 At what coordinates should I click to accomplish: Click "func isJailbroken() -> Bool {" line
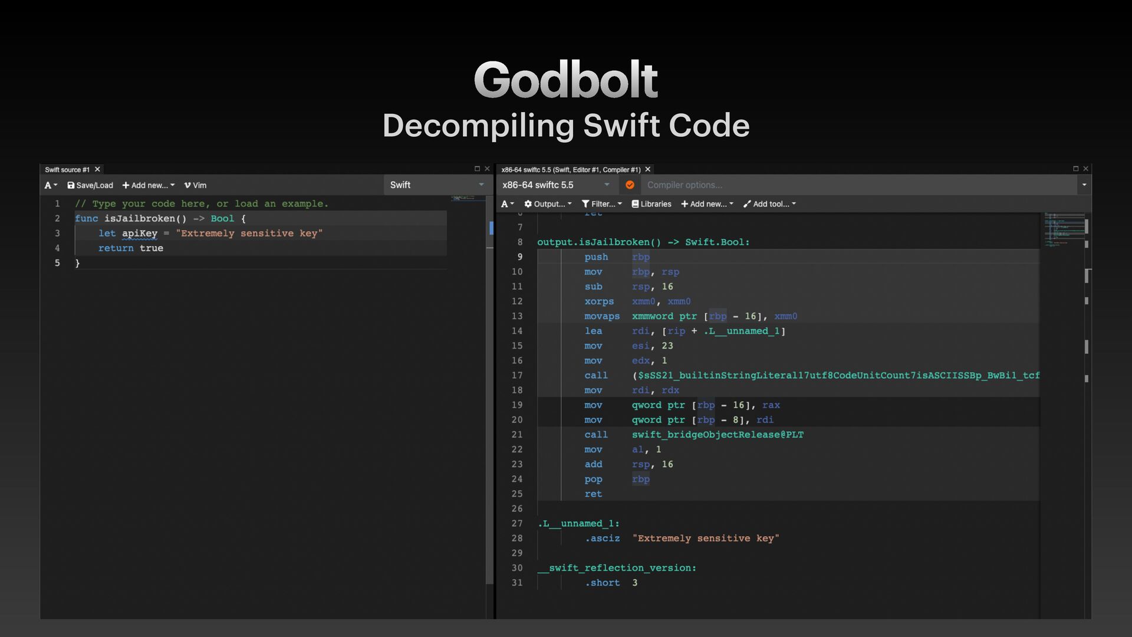coord(160,219)
